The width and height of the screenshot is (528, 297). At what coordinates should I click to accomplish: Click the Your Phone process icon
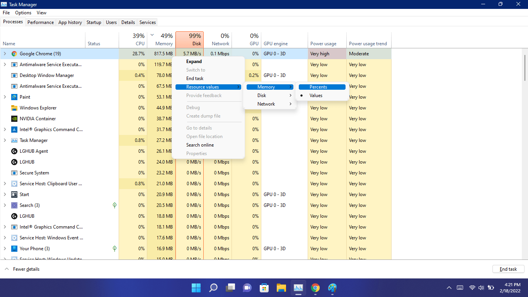coord(14,249)
